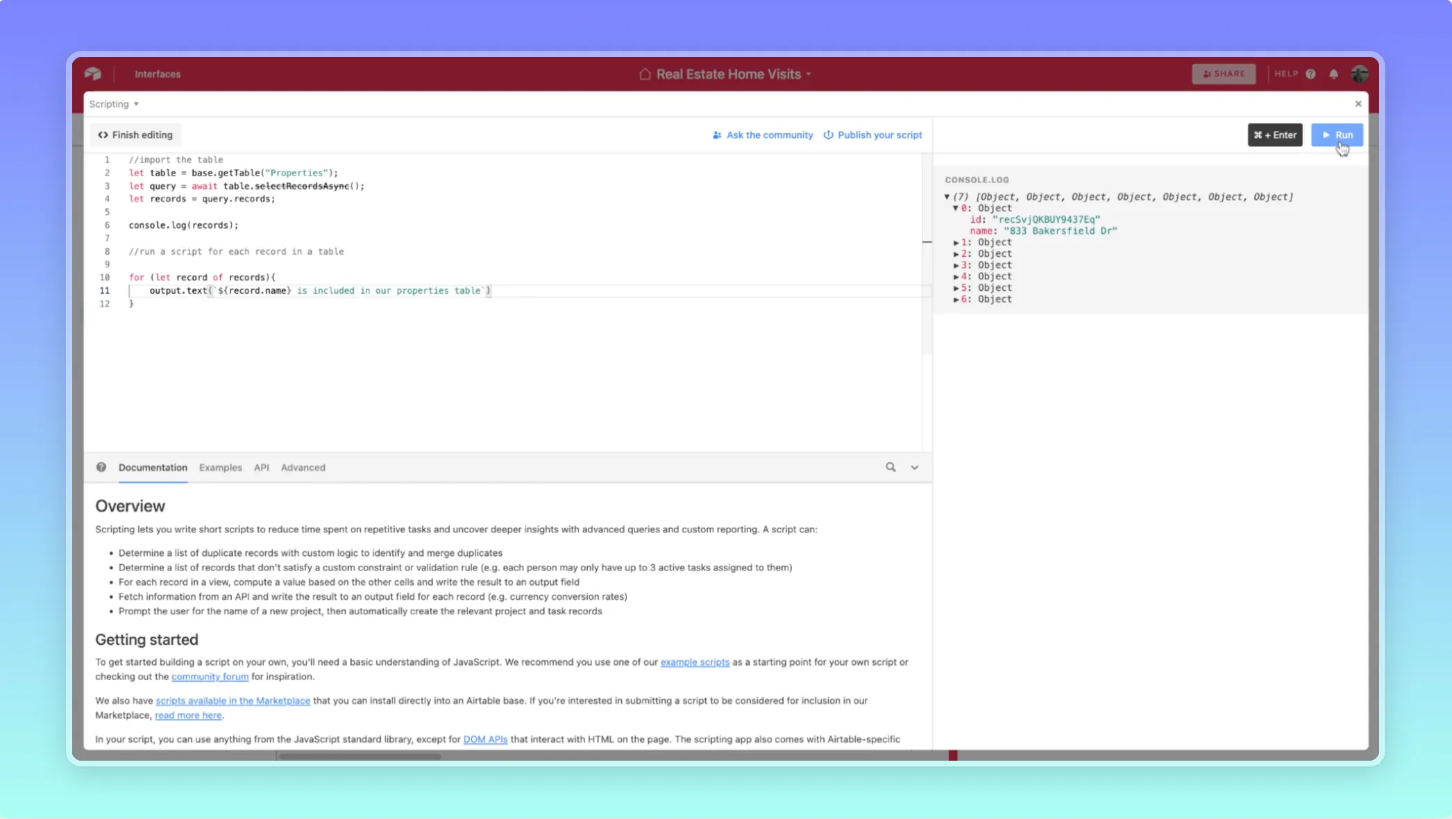The image size is (1452, 819).
Task: Switch to the API tab
Action: (261, 467)
